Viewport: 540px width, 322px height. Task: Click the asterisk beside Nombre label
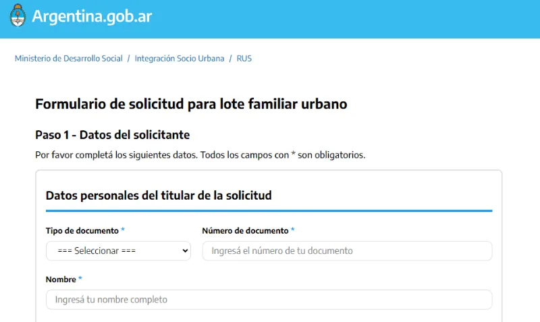[80, 279]
